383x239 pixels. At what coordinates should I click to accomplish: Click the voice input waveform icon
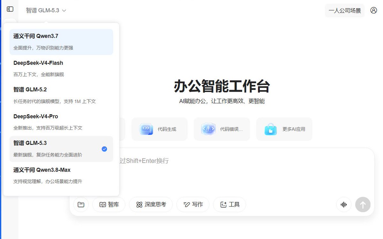pos(344,205)
